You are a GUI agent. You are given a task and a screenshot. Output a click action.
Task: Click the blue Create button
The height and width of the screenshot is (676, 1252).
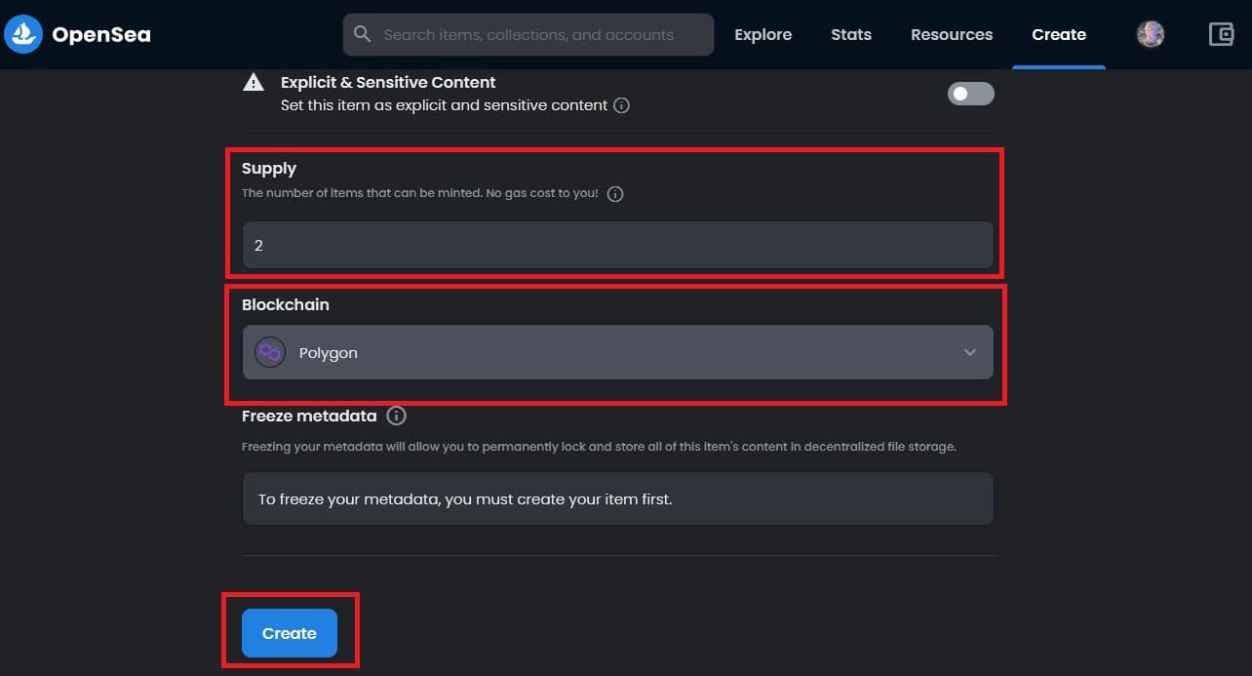pyautogui.click(x=290, y=633)
